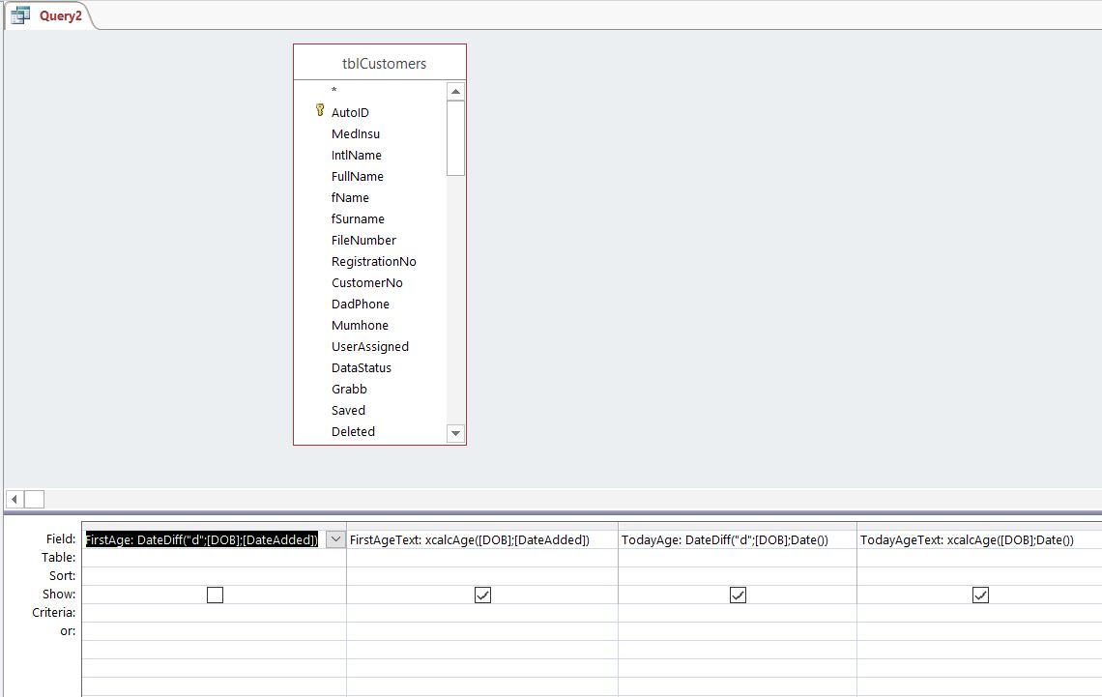
Task: Select the fSurname field
Action: 358,218
